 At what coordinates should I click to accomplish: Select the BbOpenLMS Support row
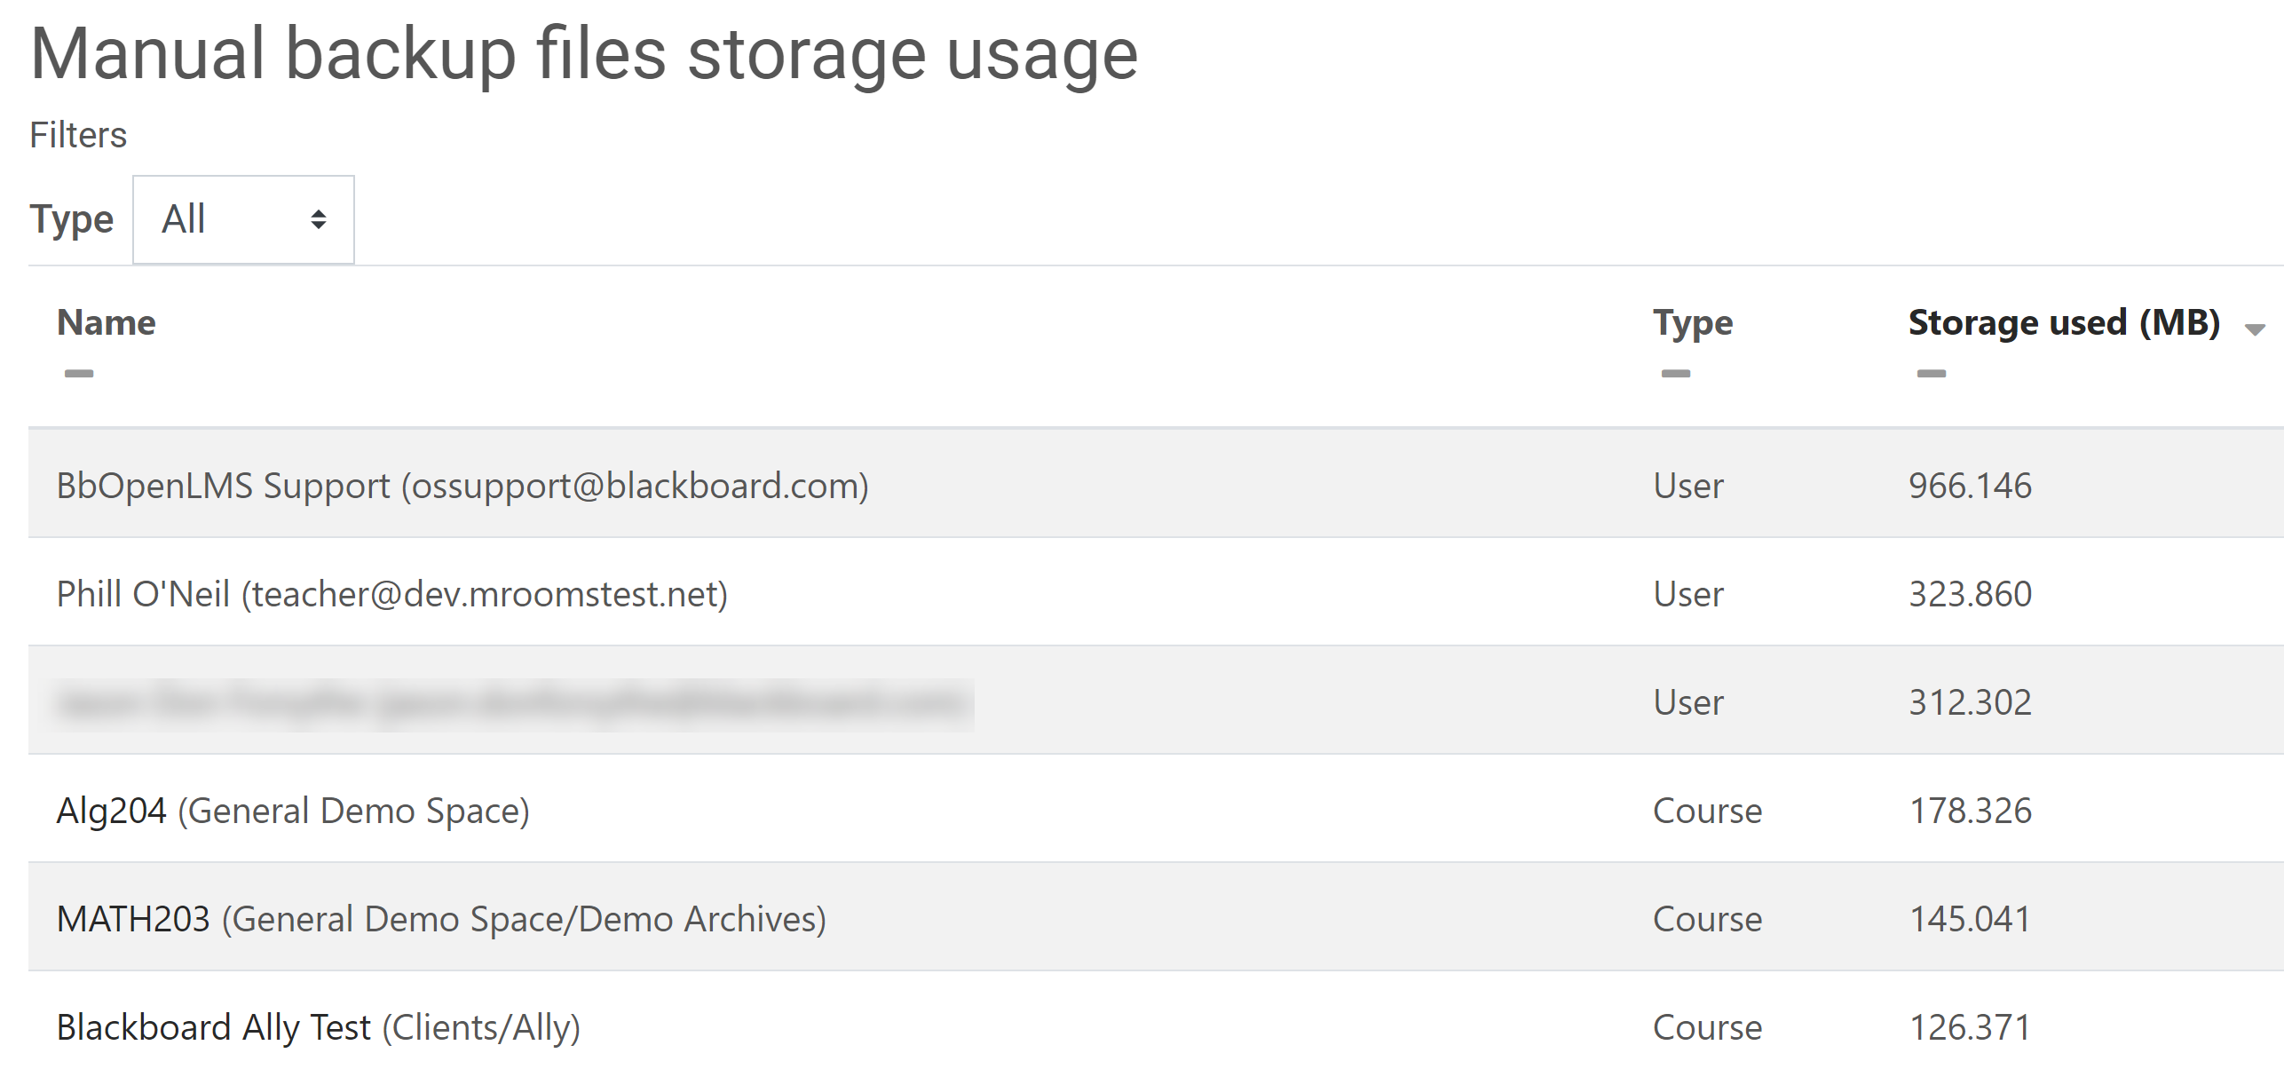click(462, 485)
